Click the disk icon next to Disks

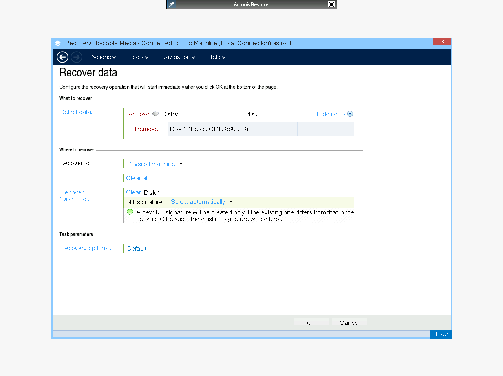click(x=155, y=114)
